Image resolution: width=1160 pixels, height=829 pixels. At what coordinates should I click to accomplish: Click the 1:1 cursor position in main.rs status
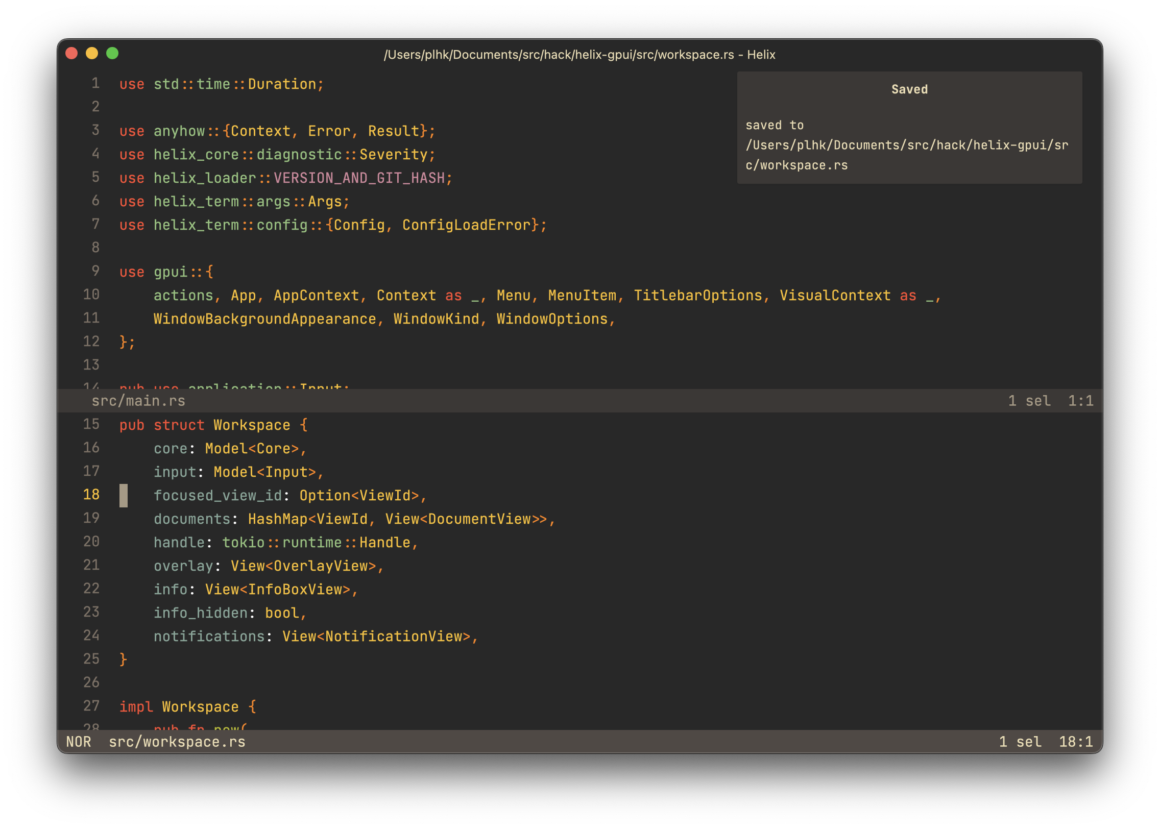pos(1081,401)
